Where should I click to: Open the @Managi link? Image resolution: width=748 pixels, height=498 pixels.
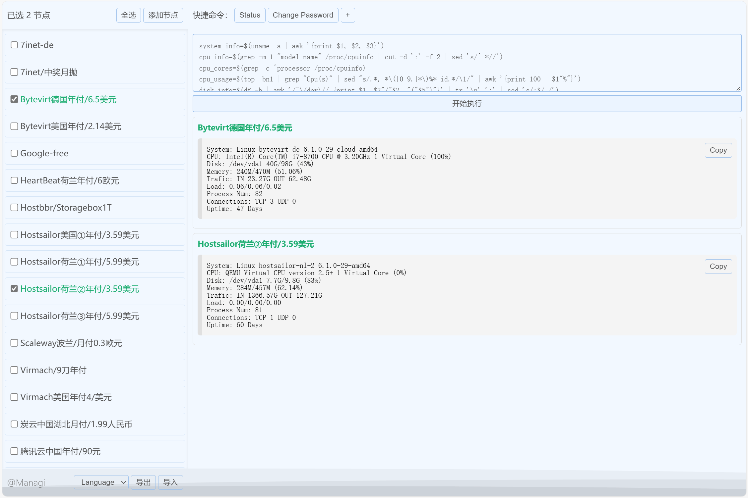26,482
